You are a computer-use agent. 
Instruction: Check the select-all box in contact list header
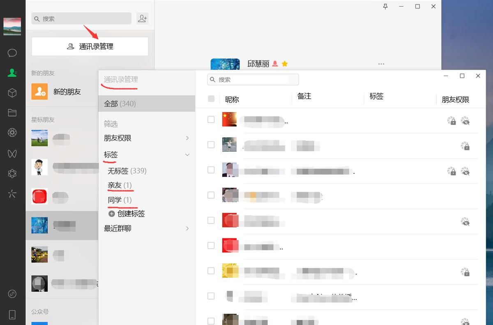(x=211, y=99)
